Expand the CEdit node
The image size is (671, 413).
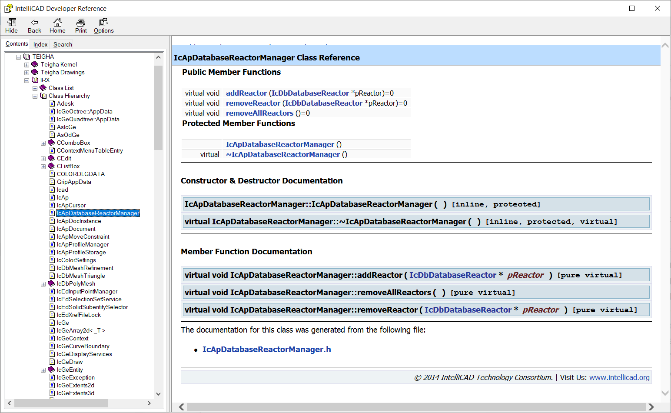click(43, 159)
